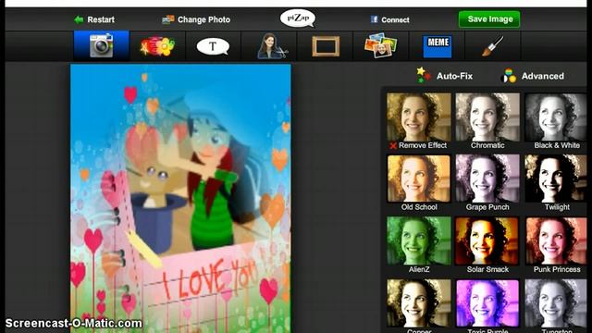Viewport: 592px width, 333px height.
Task: Click the Old School label text
Action: 419,207
